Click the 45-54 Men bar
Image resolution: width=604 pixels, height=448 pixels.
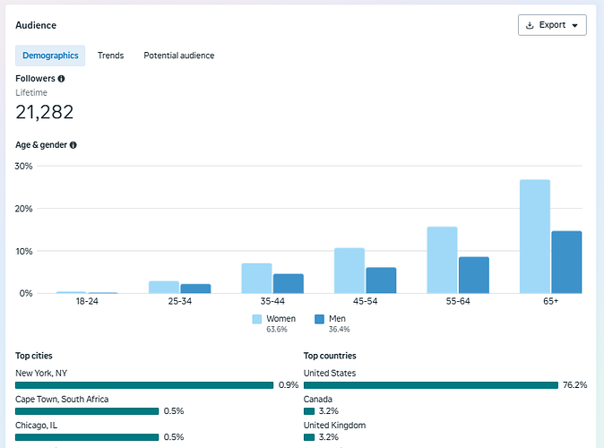coord(381,280)
